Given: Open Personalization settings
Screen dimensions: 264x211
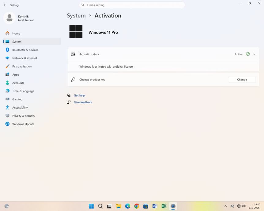Looking at the screenshot, I should coord(32,66).
